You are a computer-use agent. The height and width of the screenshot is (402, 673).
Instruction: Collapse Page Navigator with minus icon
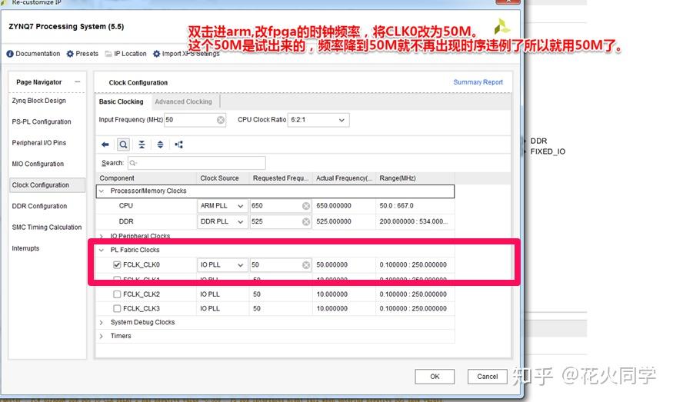[77, 82]
